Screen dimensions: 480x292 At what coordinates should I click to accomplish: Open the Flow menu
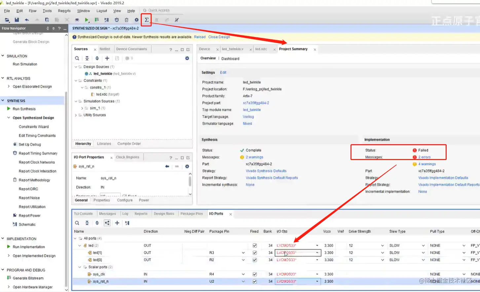tap(32, 11)
